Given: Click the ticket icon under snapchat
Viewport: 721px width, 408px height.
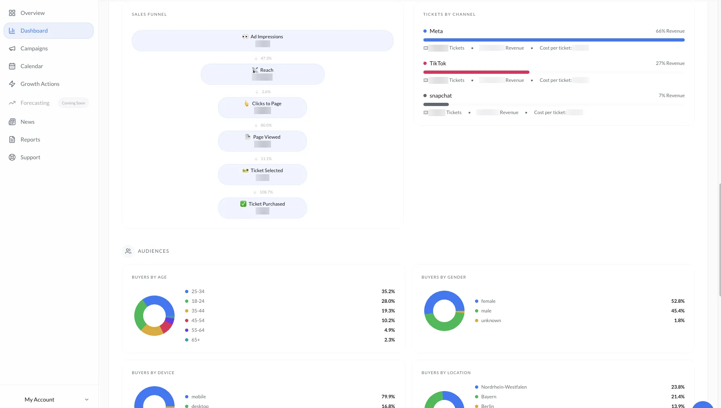Looking at the screenshot, I should click(426, 112).
